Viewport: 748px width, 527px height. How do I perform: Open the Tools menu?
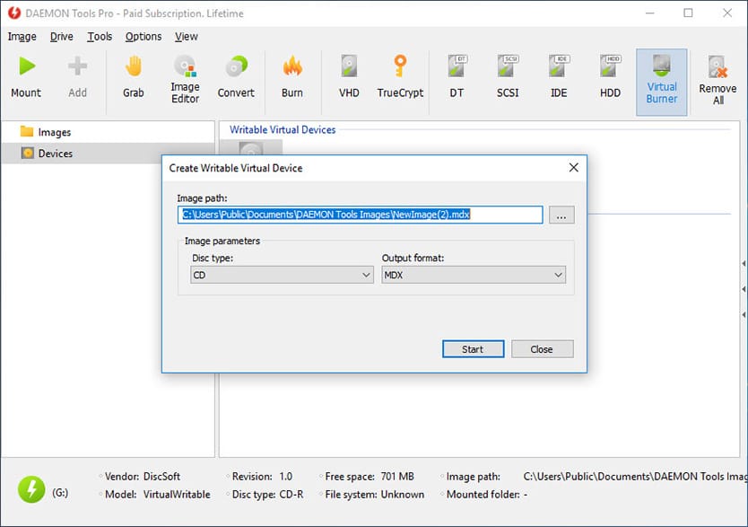(x=99, y=36)
